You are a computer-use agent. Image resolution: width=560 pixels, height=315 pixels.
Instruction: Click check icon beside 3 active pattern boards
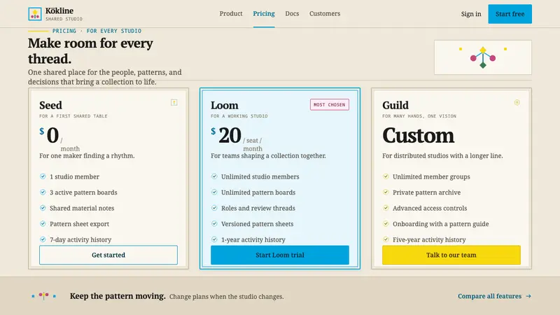pos(43,192)
